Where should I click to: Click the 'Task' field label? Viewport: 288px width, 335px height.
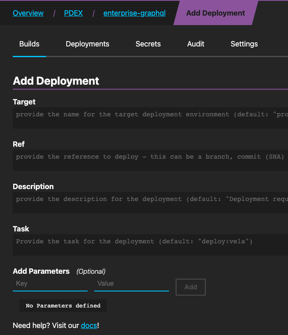[x=21, y=229]
